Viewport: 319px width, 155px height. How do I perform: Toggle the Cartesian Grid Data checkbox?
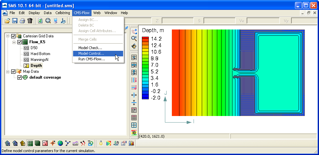click(13, 36)
